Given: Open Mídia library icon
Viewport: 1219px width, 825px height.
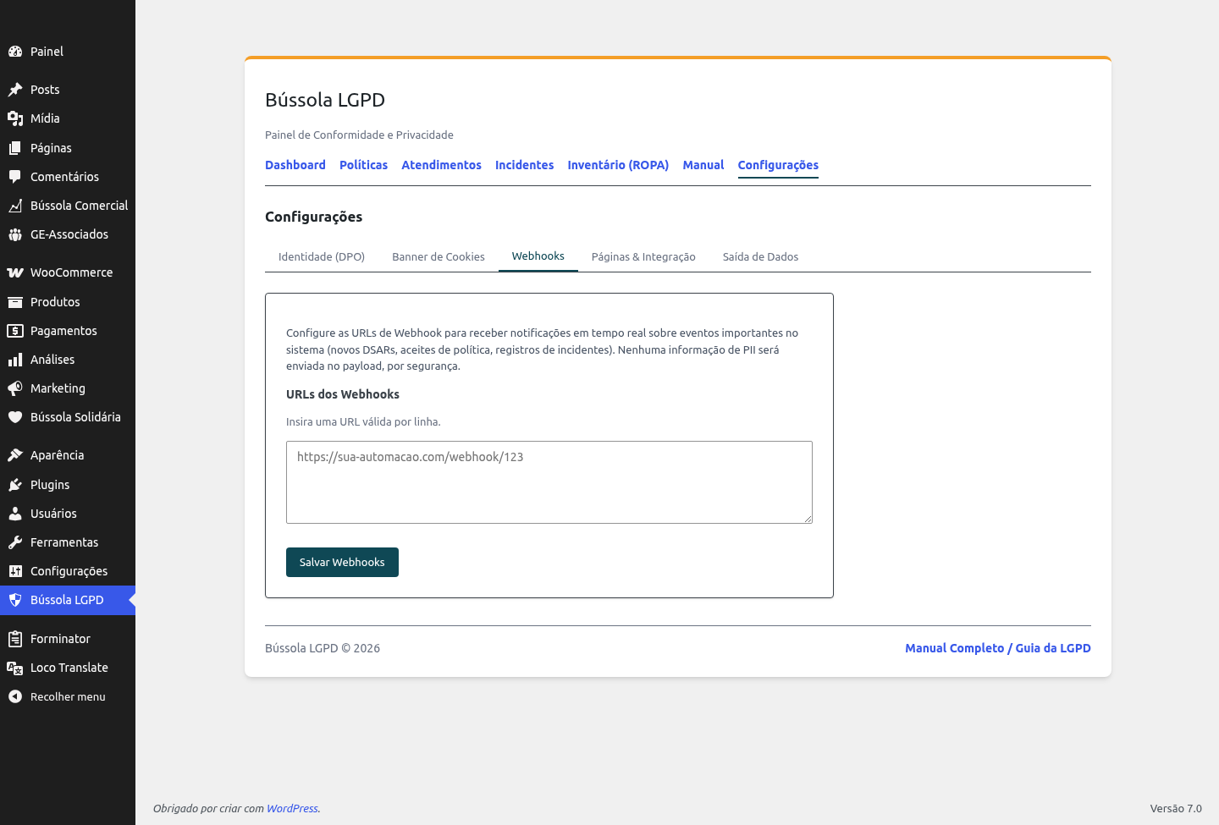Looking at the screenshot, I should coord(15,118).
